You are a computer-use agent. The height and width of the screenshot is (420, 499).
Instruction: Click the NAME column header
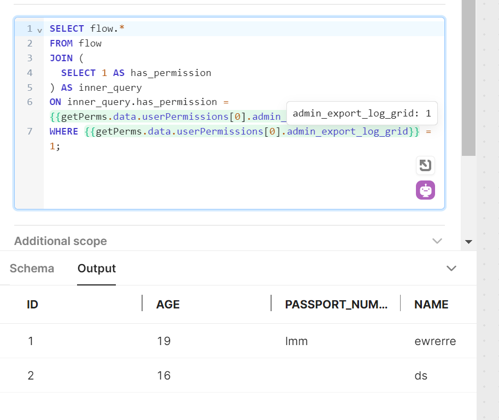point(431,305)
